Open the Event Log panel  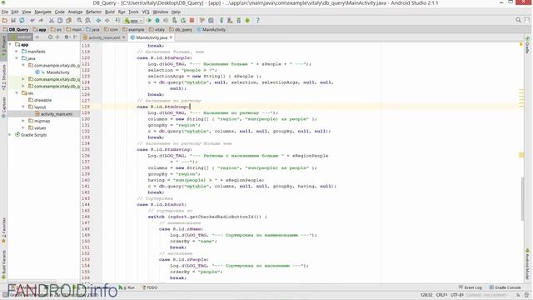tap(470, 287)
